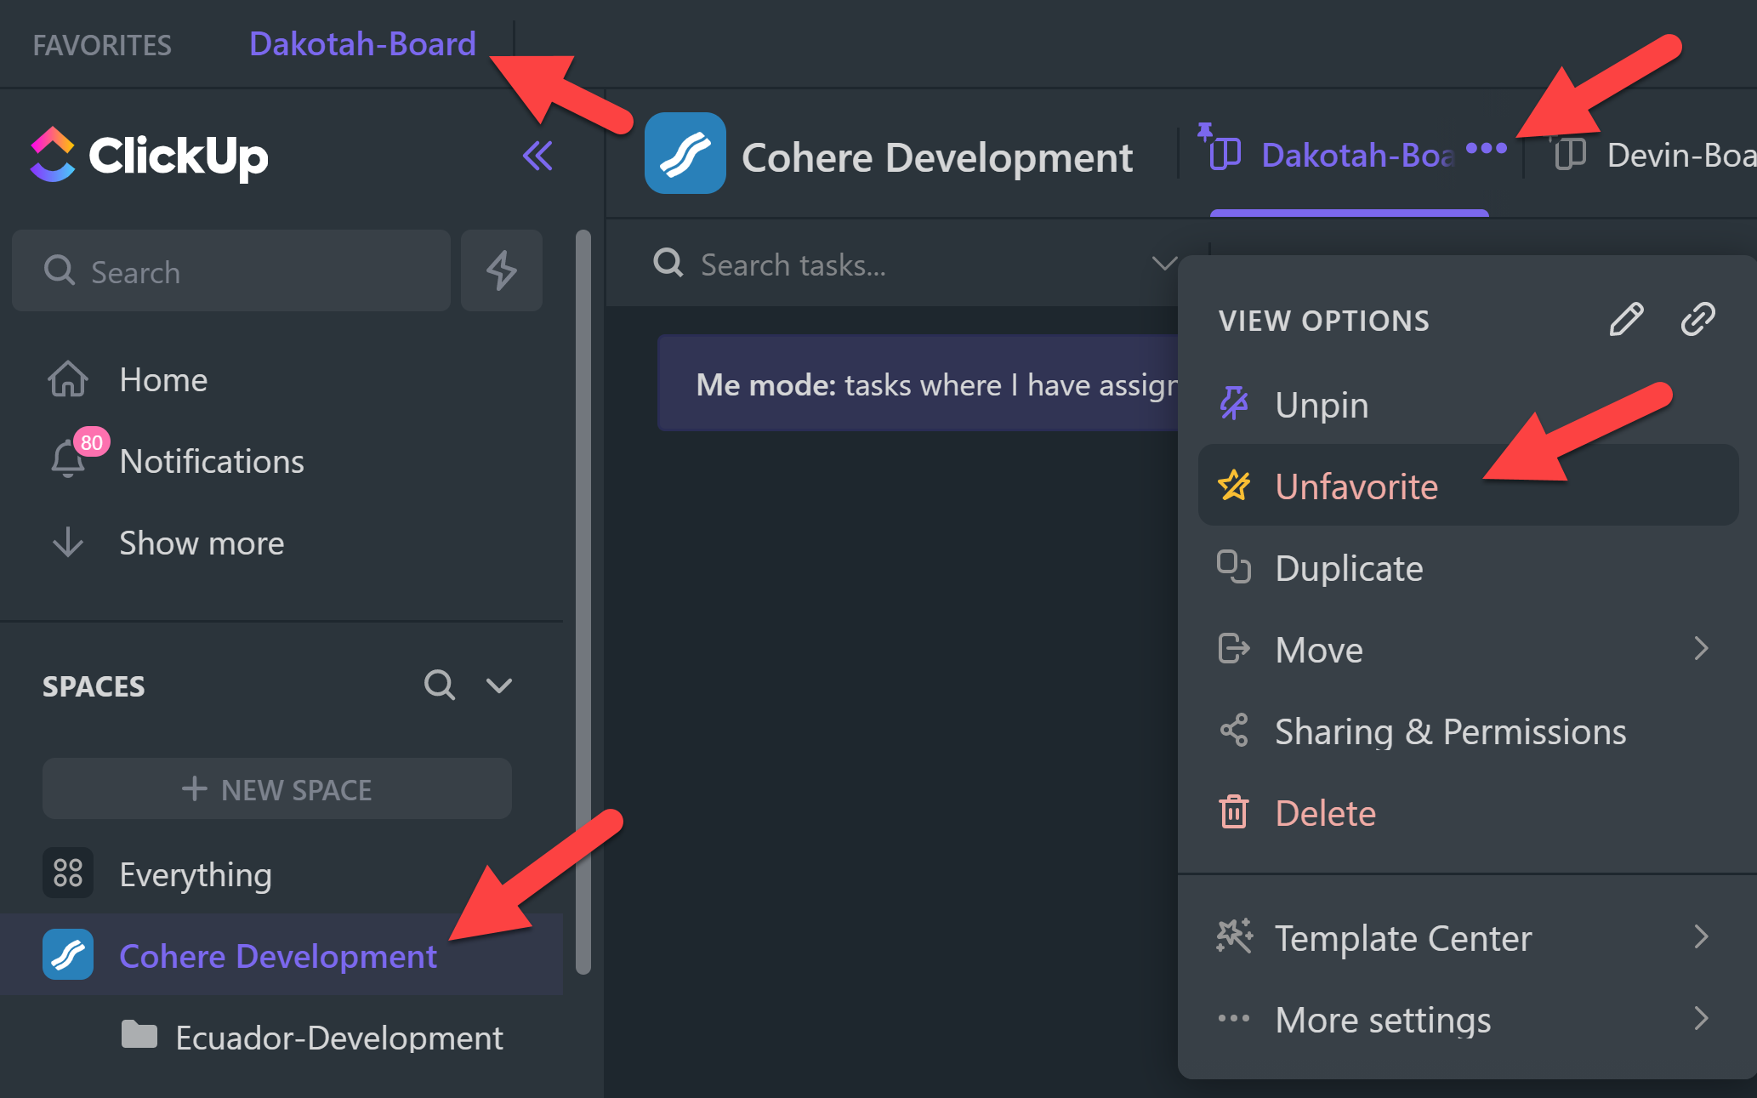The width and height of the screenshot is (1757, 1098).
Task: Search spaces using the magnifier icon
Action: 440,685
